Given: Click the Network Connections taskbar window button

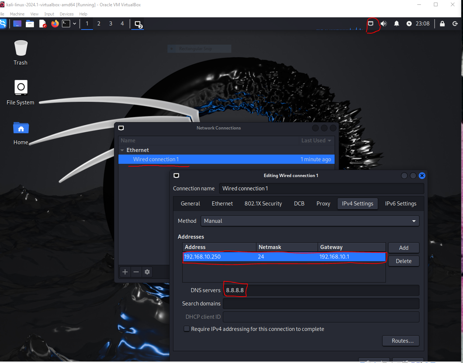Looking at the screenshot, I should pos(138,24).
